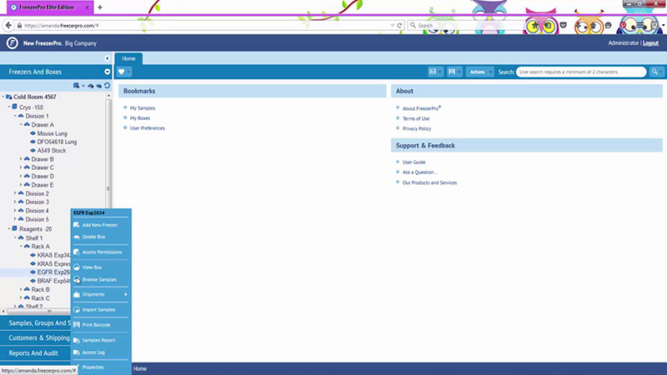Open the Customers & Shipping panel
This screenshot has height=375, width=667.
(35, 338)
